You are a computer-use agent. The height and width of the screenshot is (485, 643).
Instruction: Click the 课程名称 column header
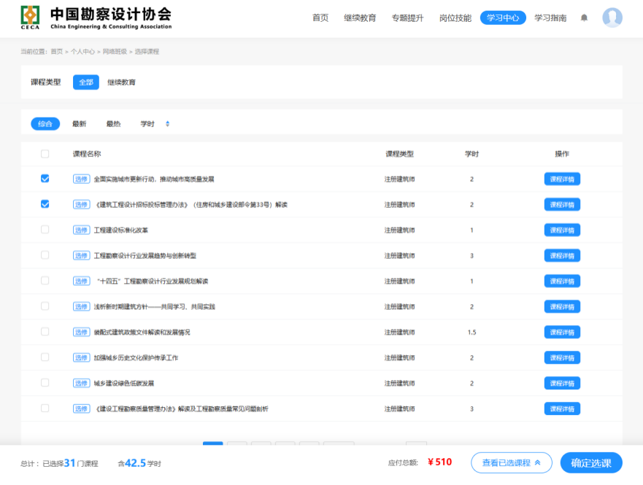click(x=87, y=154)
